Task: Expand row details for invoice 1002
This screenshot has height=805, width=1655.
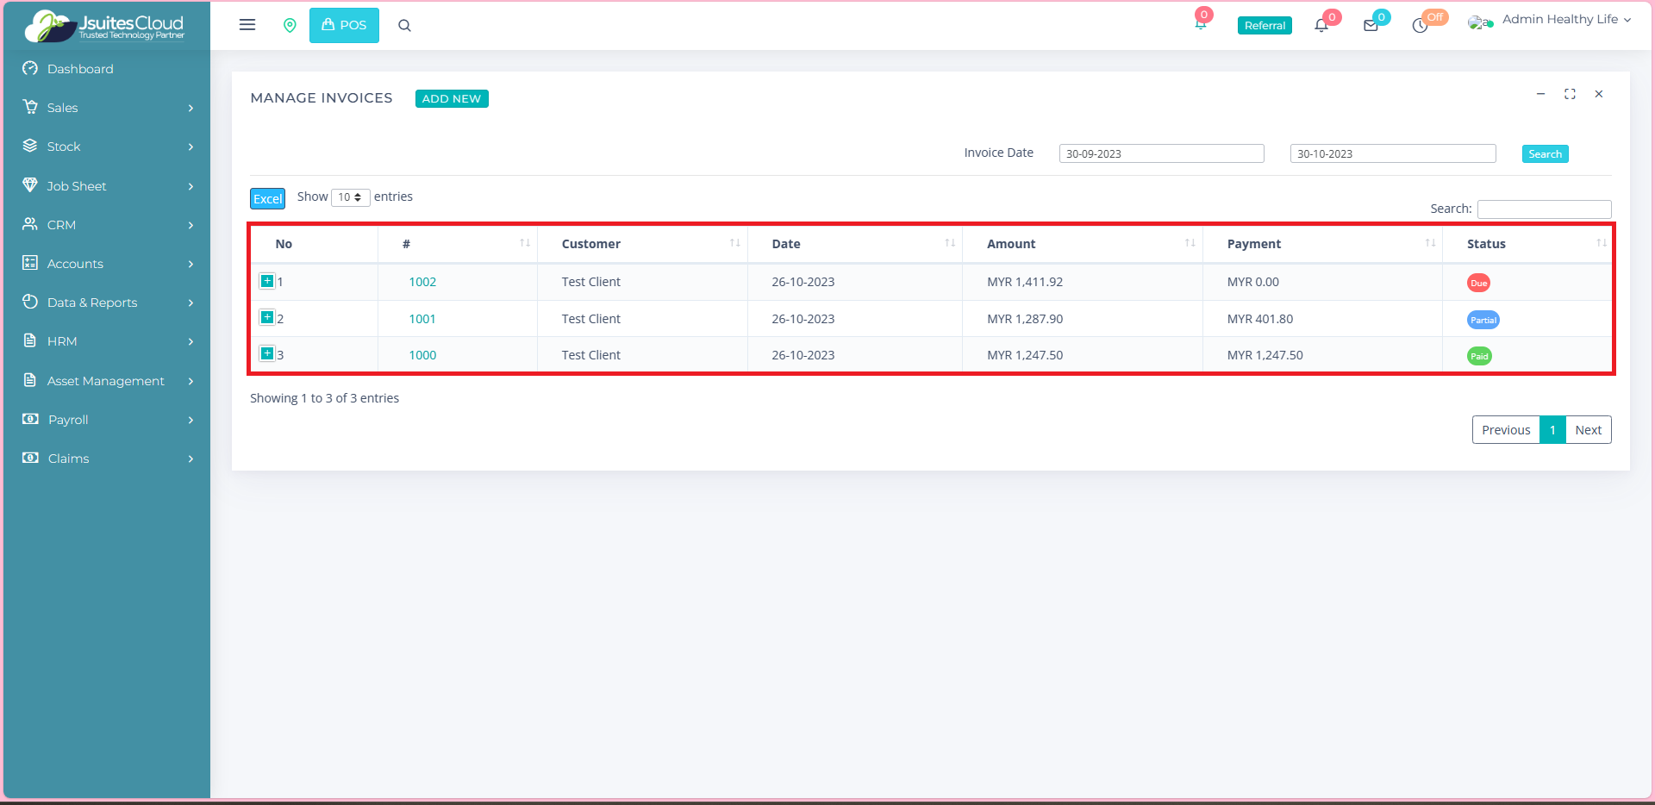Action: [x=267, y=281]
